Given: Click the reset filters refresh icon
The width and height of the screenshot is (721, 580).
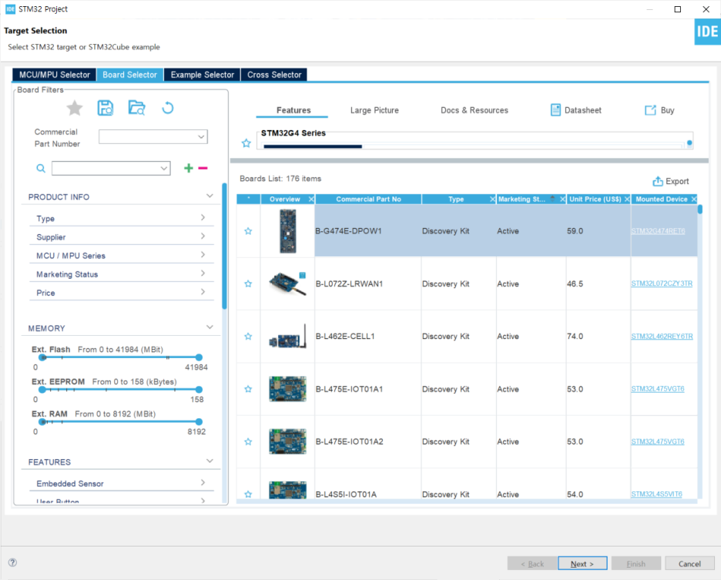Looking at the screenshot, I should pos(168,108).
